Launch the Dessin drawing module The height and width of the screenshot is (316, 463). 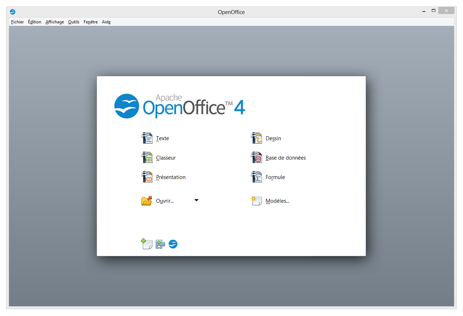point(273,138)
